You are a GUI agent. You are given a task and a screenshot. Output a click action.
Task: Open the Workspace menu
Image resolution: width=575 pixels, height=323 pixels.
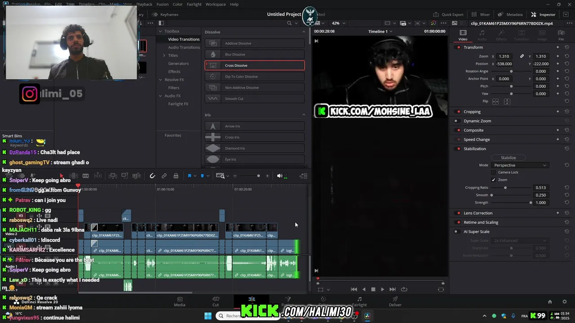click(x=216, y=4)
